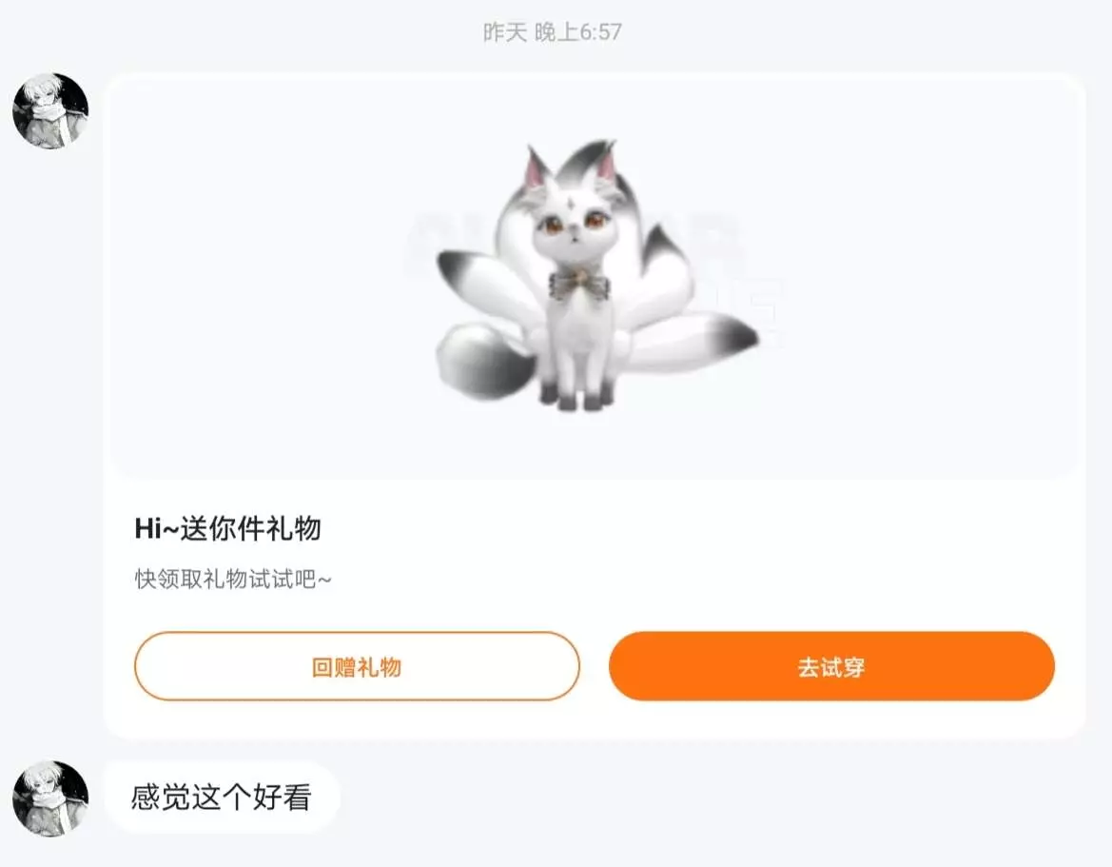Open avatar next to 感觉这个好看 message

click(x=50, y=798)
